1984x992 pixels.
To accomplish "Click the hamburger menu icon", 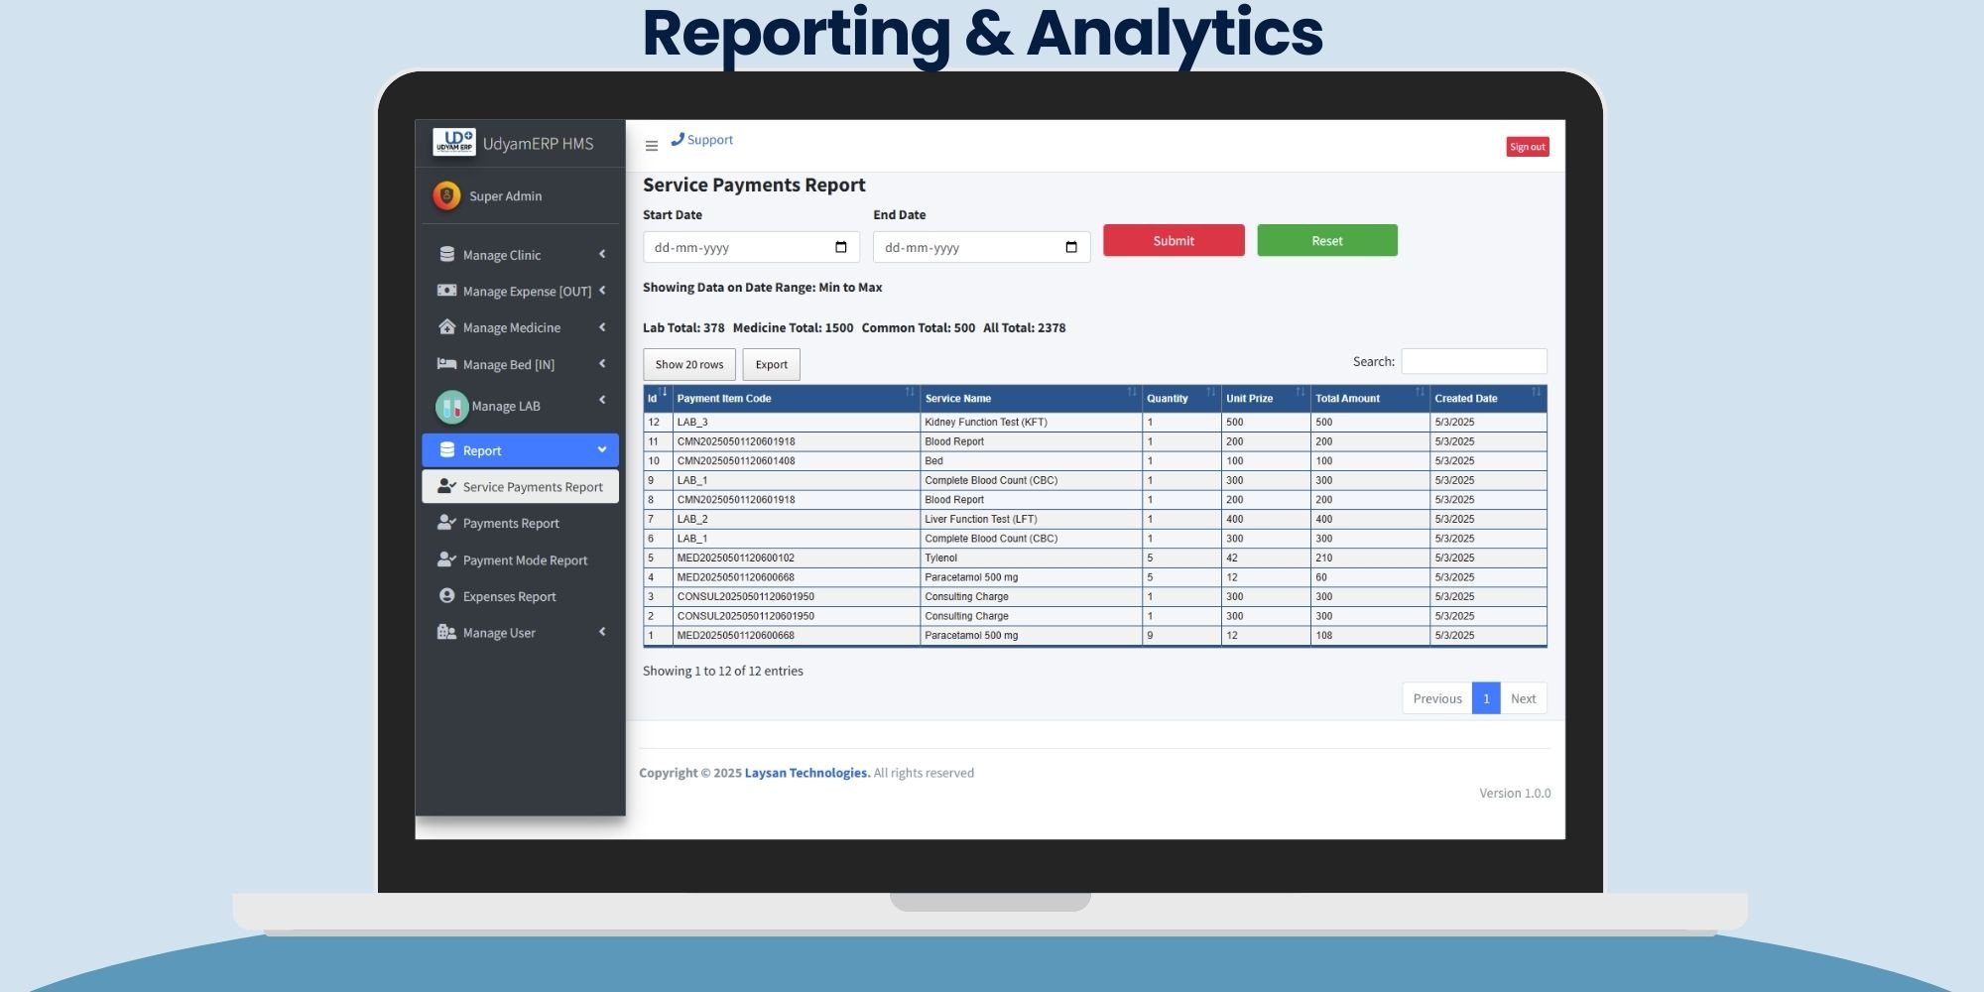I will point(651,146).
